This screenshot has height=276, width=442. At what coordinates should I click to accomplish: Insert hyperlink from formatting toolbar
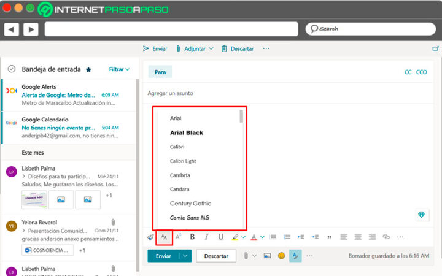coord(386,237)
